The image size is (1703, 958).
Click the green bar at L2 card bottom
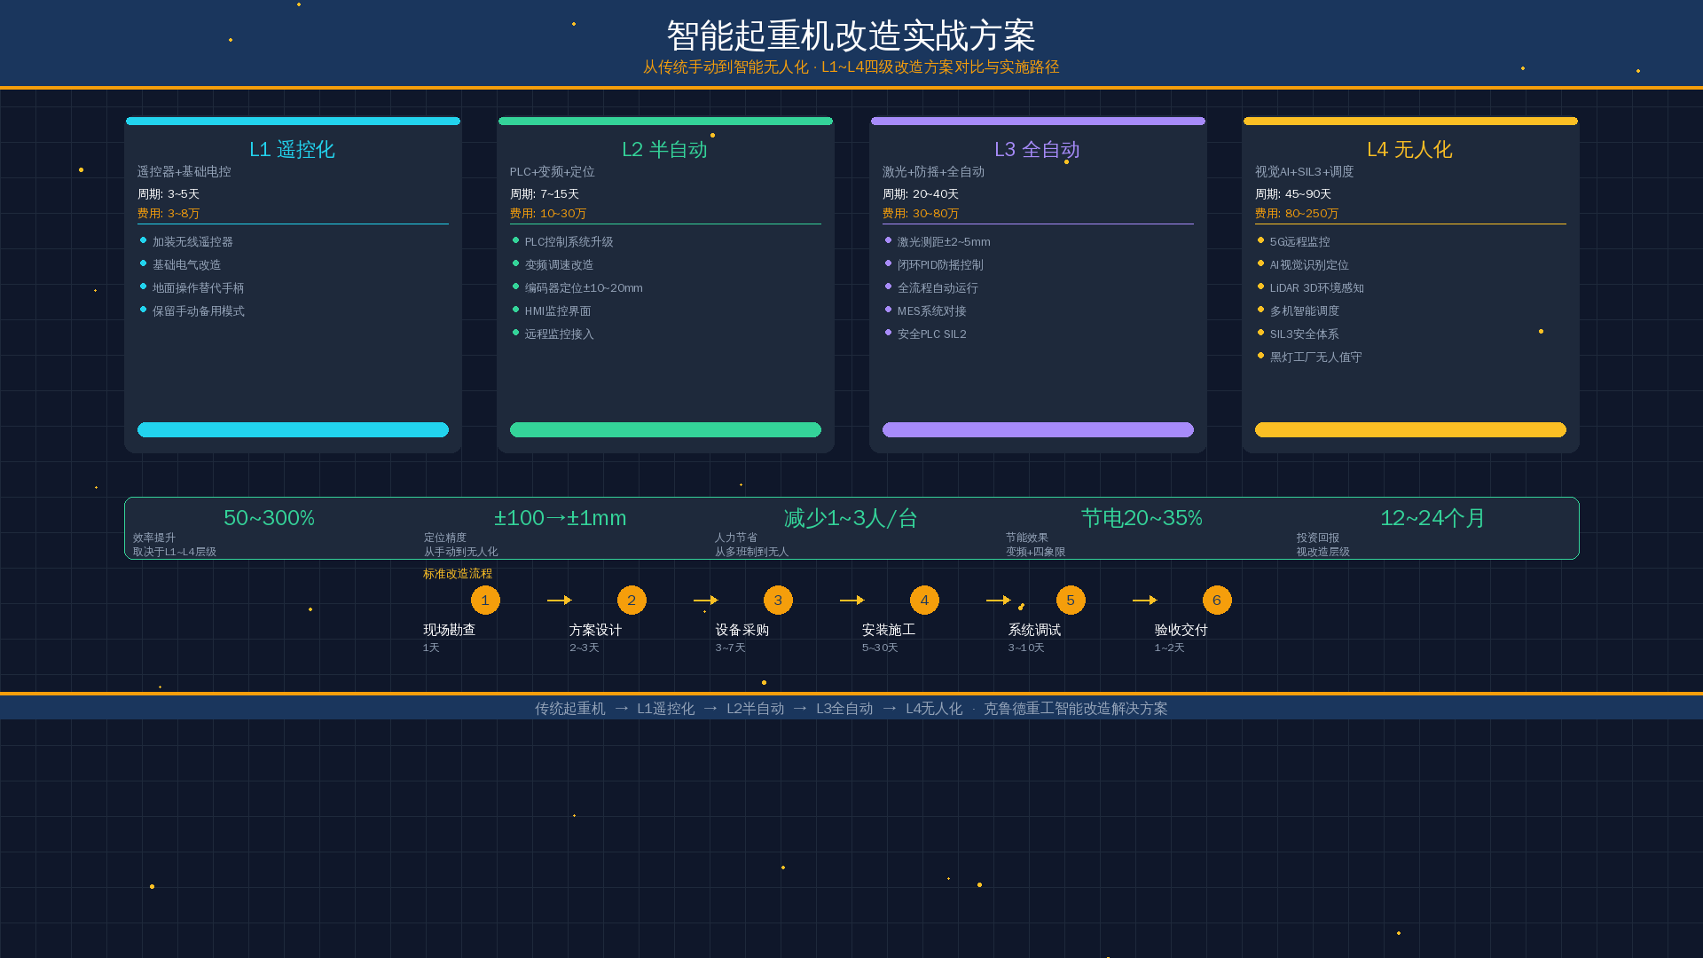click(665, 430)
